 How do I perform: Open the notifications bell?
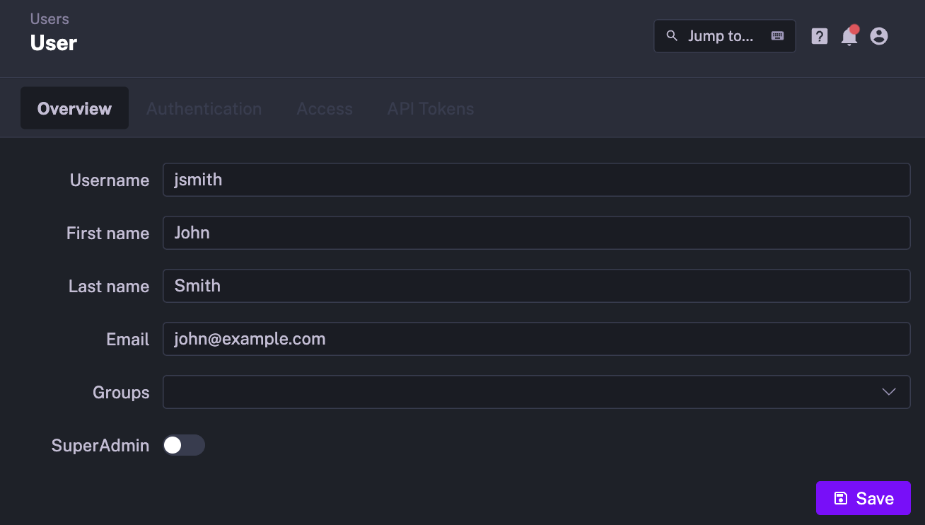click(x=848, y=36)
